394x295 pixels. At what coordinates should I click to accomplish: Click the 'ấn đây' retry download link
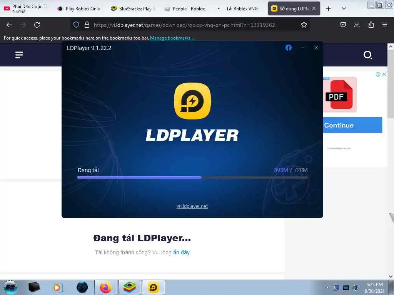click(182, 252)
